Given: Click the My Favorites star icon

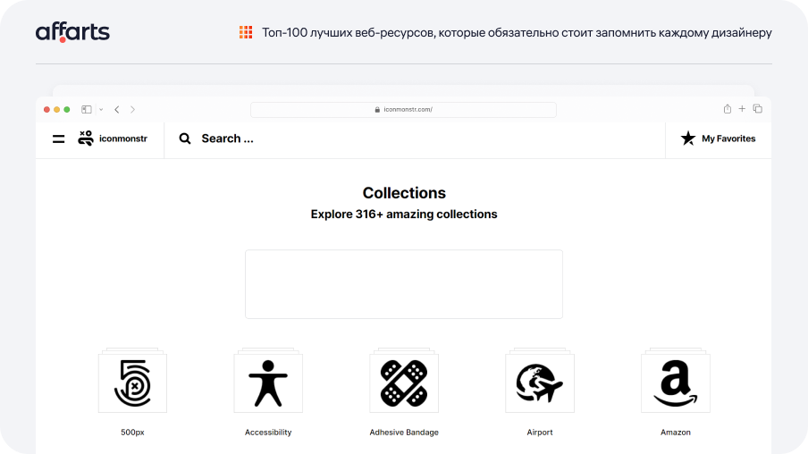Looking at the screenshot, I should [688, 139].
